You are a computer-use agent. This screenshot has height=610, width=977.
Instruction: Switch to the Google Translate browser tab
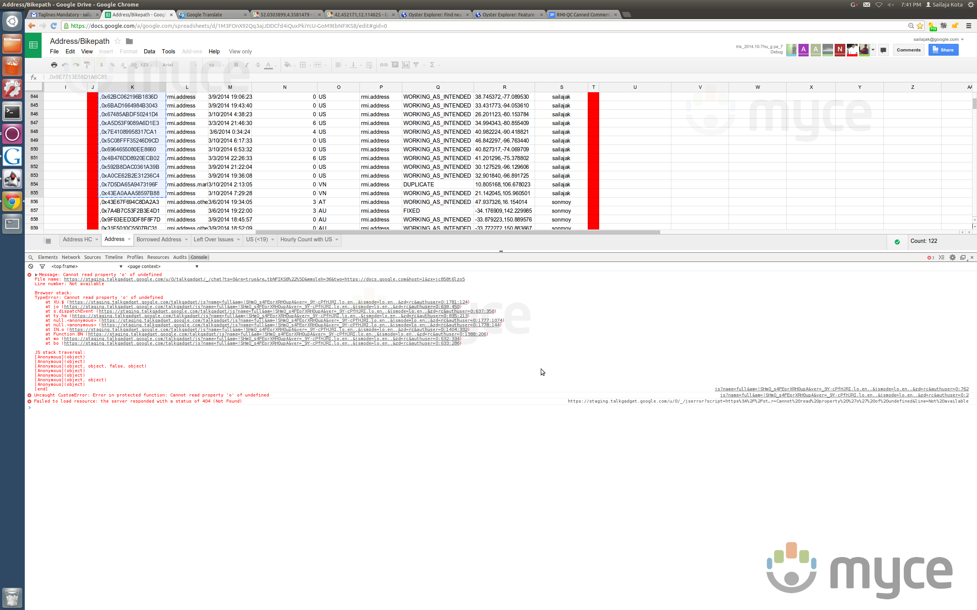(213, 14)
